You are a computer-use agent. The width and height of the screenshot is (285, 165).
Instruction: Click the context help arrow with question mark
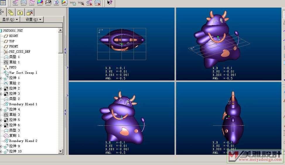point(110,3)
